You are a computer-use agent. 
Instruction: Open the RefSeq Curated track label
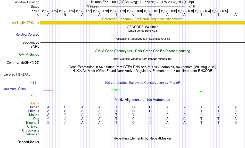click(27, 34)
